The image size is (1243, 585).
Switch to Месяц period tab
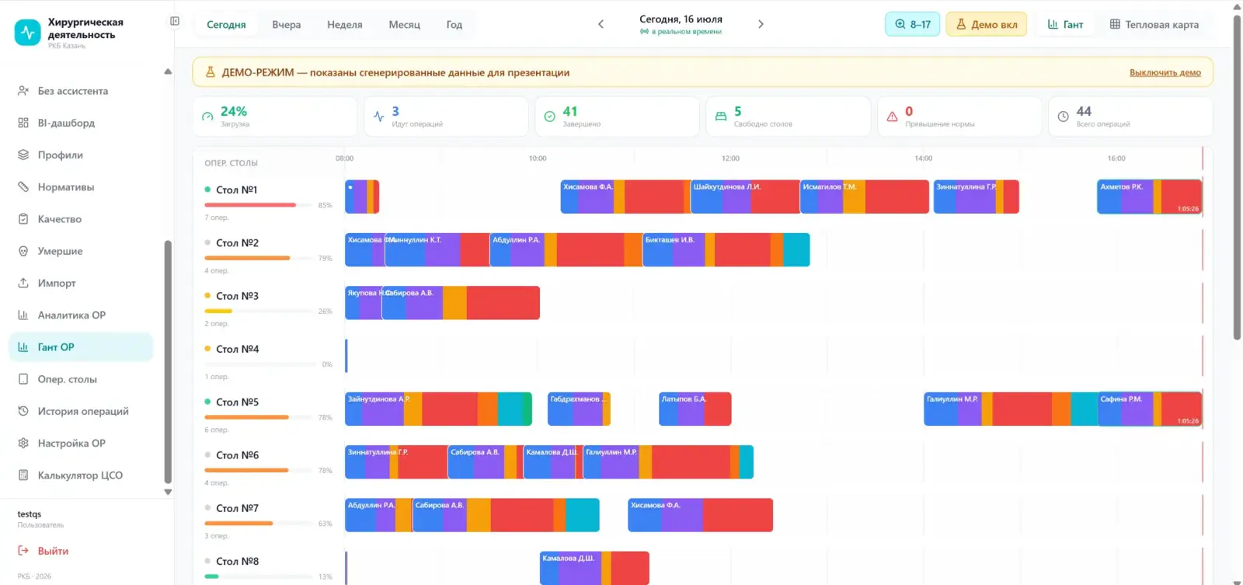[404, 25]
